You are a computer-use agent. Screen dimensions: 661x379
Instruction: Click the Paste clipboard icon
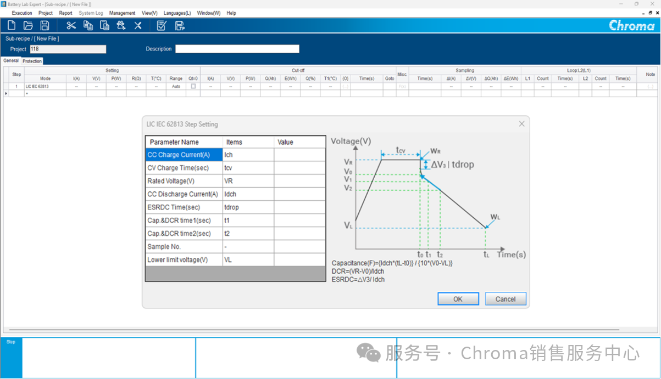click(104, 25)
